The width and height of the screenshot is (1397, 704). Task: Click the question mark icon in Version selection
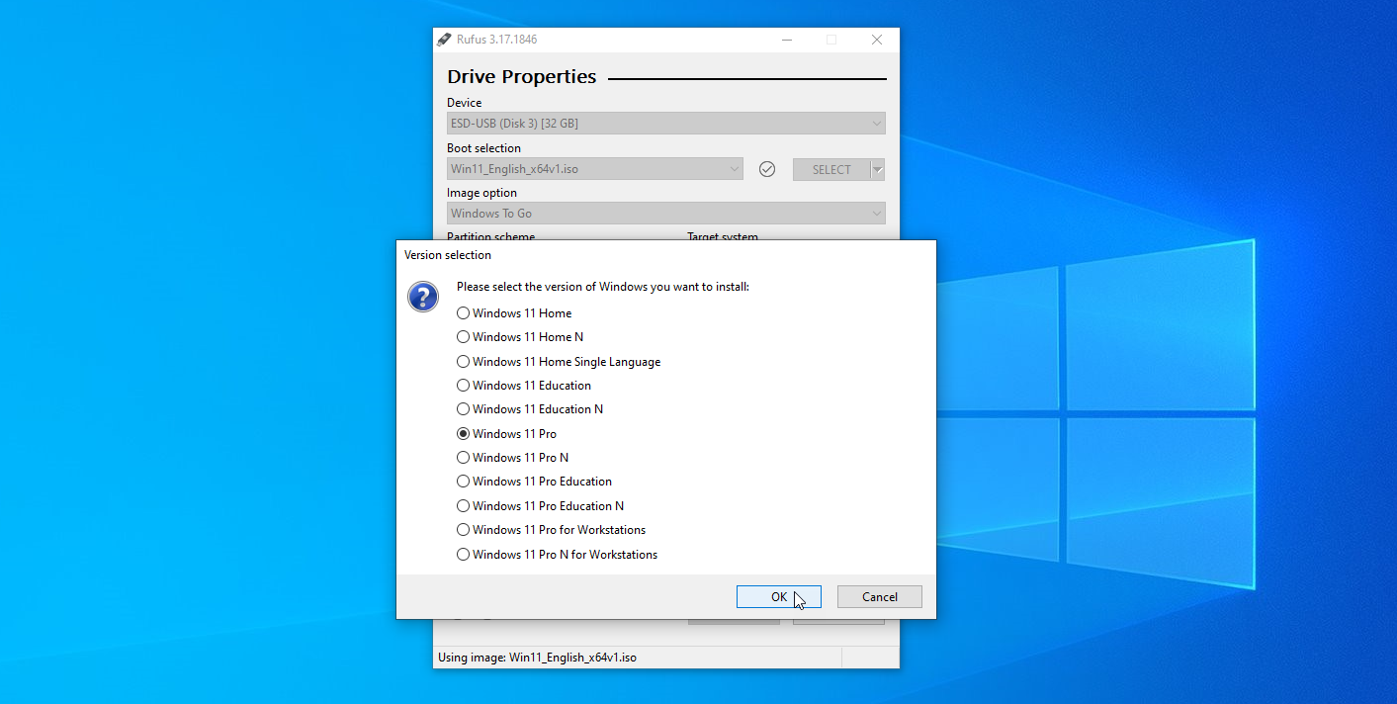(x=423, y=296)
